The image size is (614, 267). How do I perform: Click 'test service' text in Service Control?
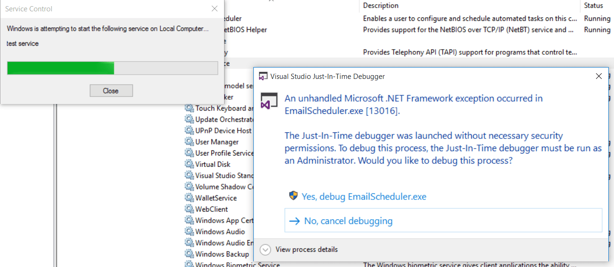click(x=23, y=43)
